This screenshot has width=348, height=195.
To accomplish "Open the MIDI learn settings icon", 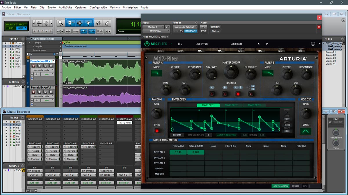I will pos(313,44).
